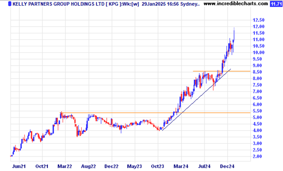Viewport: 283px width, 171px height.
Task: Click the blue marker before KELLY PARTNERS title
Action: tap(10, 4)
